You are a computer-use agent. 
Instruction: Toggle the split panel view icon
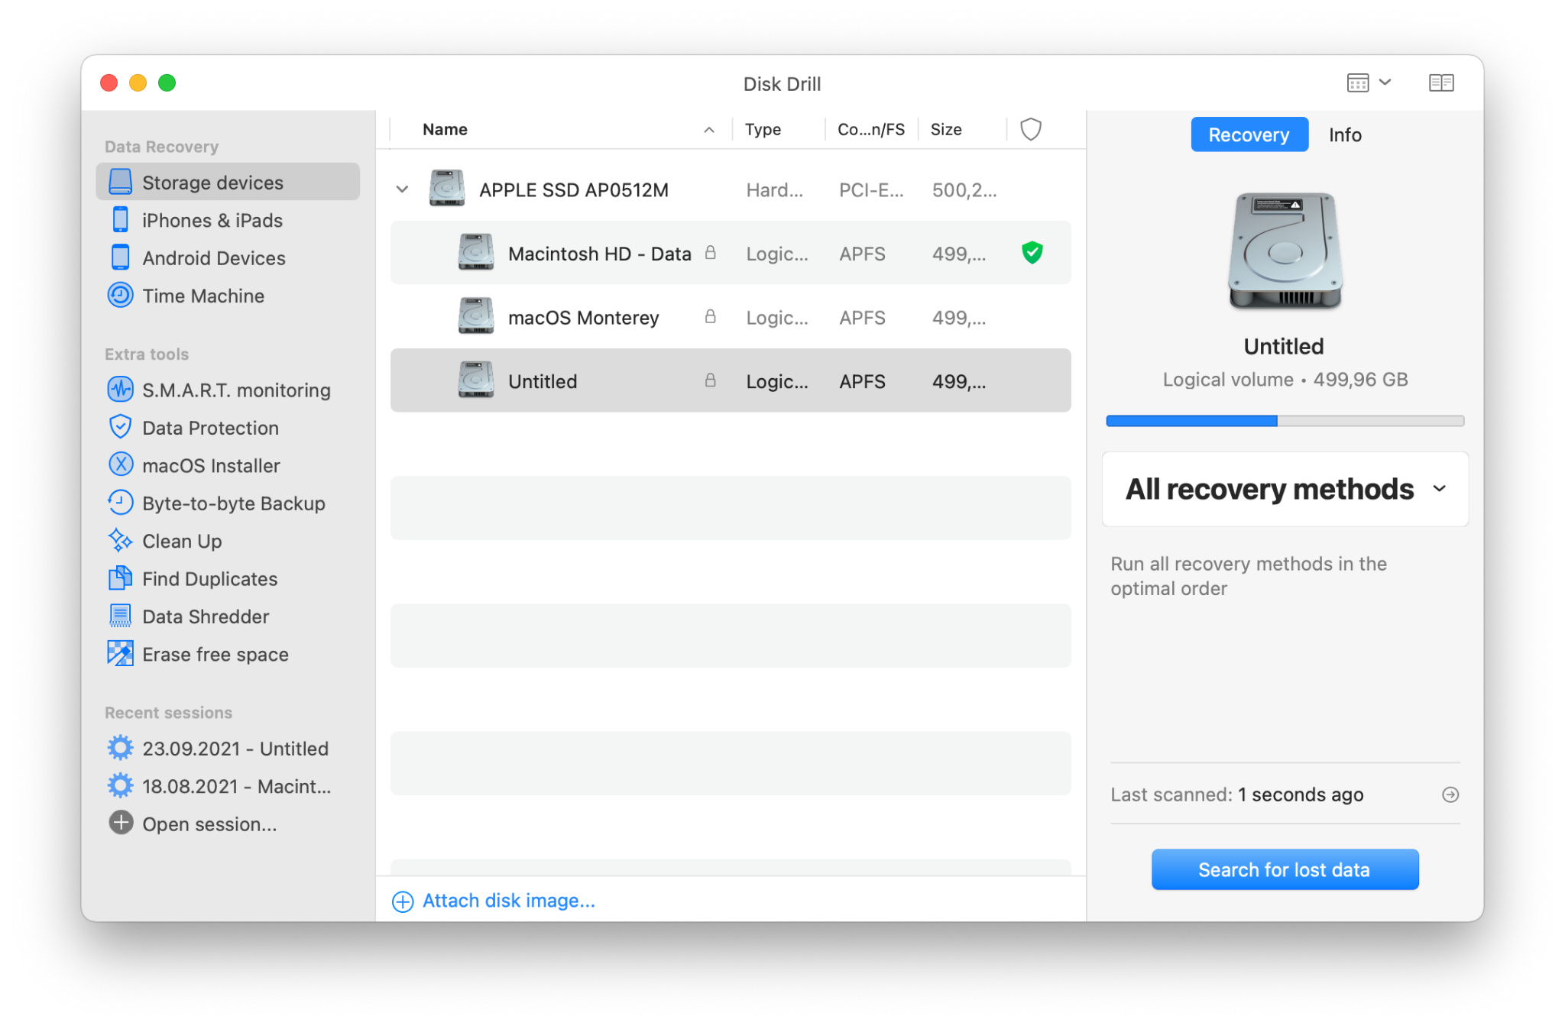(x=1440, y=83)
